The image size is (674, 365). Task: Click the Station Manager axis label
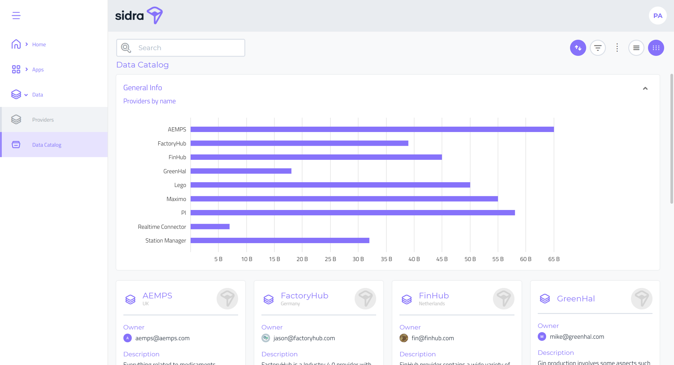point(166,241)
